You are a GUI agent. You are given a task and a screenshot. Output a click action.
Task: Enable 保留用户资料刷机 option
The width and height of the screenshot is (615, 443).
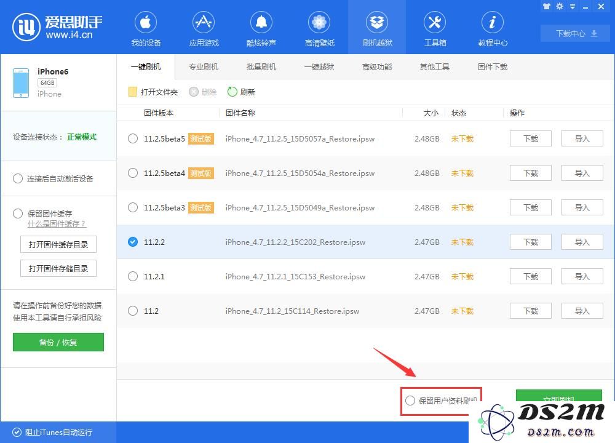(x=410, y=401)
